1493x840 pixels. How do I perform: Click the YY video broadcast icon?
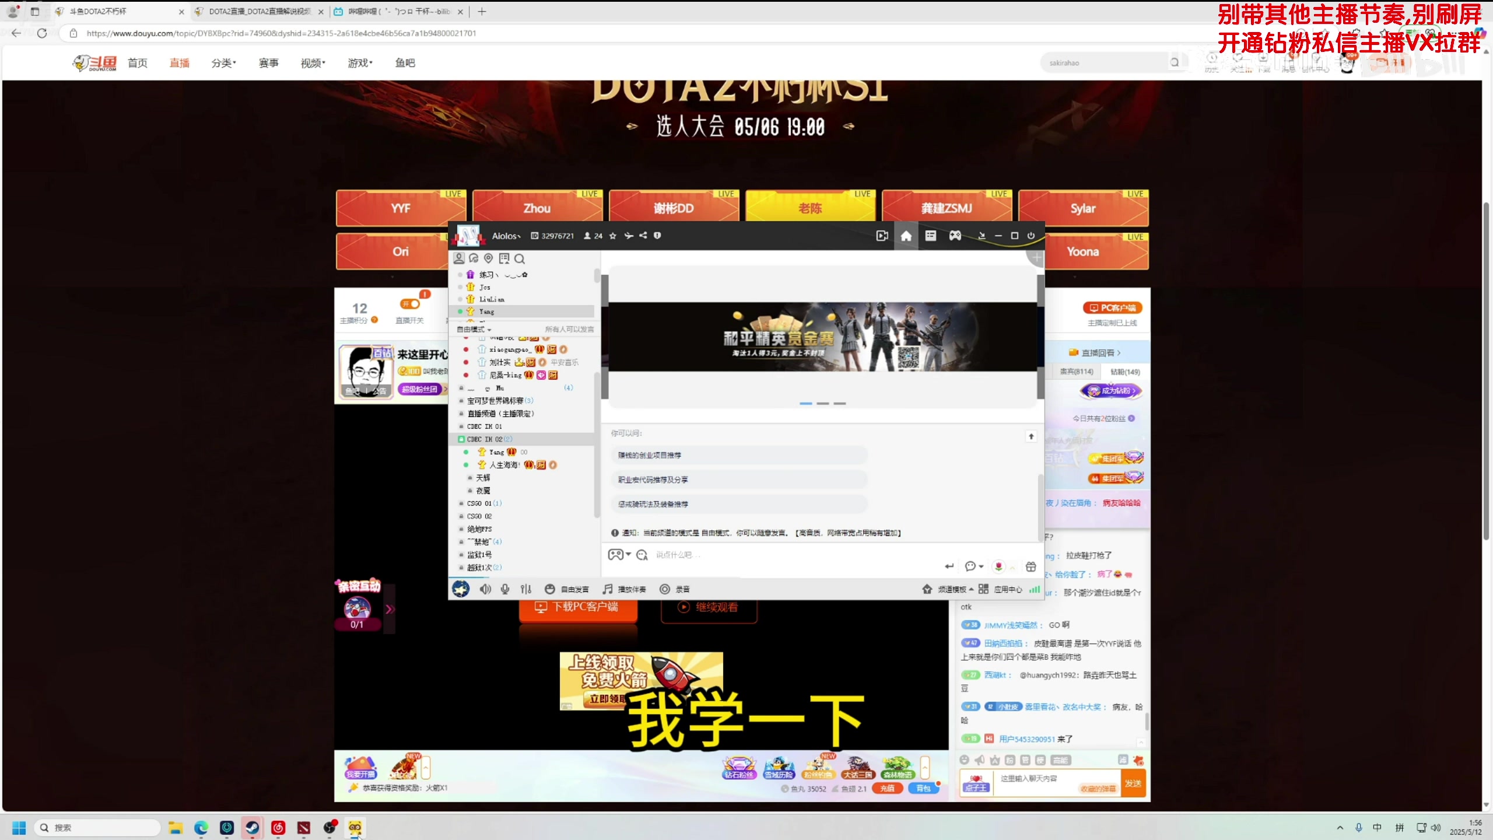882,236
